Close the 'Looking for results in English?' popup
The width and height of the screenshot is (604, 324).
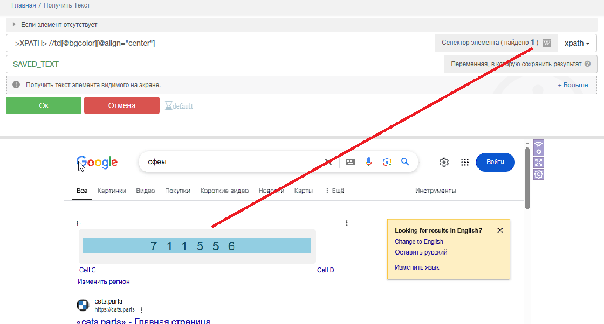point(500,230)
